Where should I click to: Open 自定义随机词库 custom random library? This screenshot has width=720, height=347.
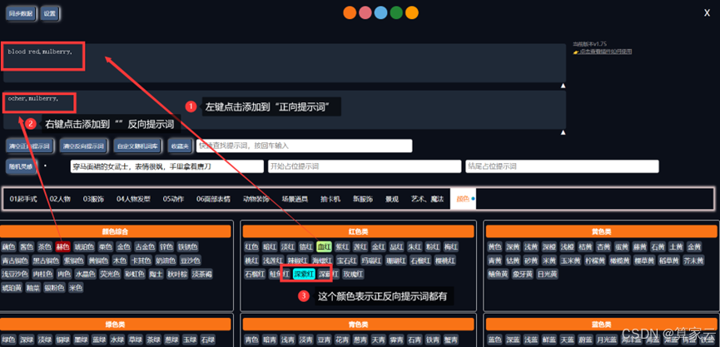click(137, 146)
